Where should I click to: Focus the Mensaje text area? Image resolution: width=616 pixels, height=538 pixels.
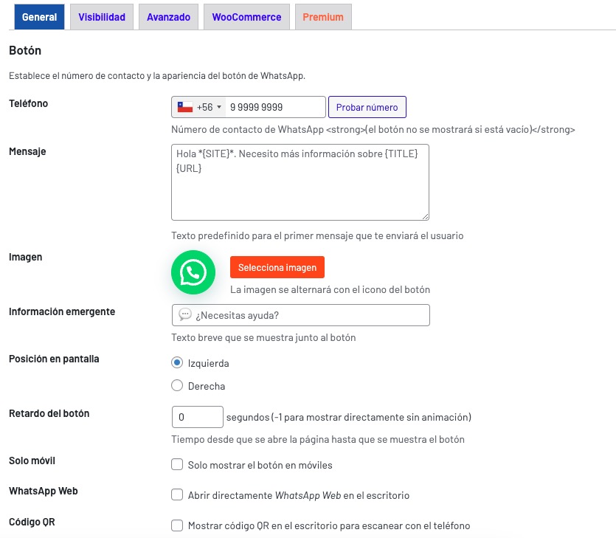pyautogui.click(x=300, y=182)
